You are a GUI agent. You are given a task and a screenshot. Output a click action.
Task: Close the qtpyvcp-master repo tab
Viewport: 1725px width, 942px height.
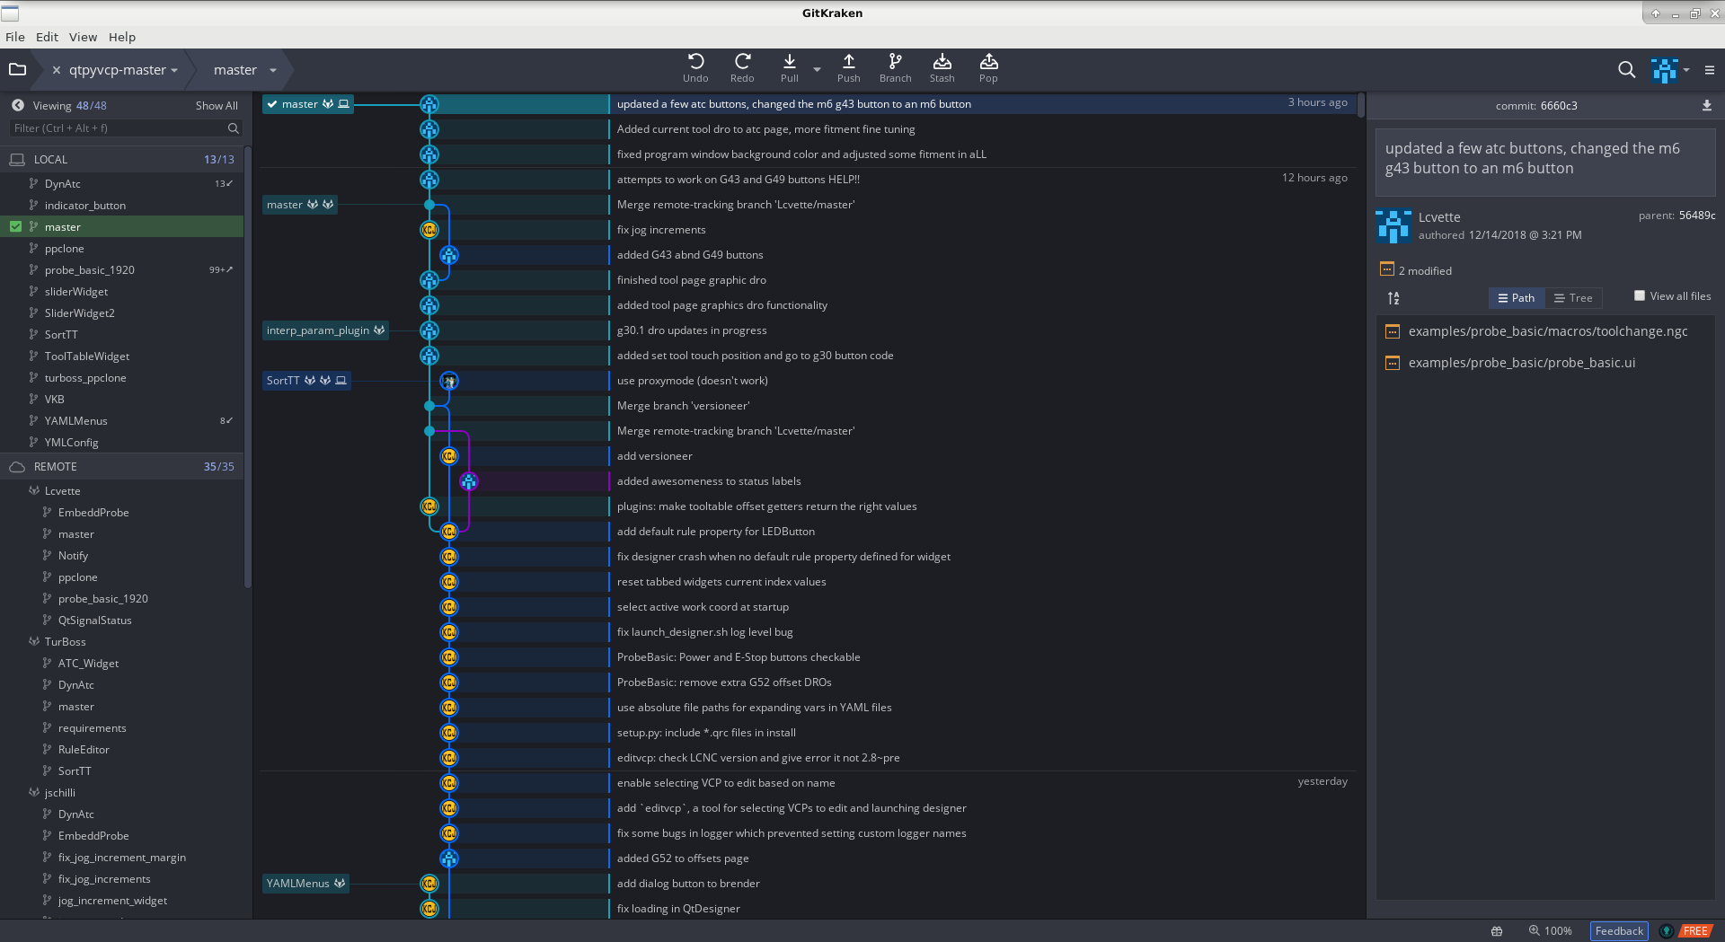pos(57,70)
